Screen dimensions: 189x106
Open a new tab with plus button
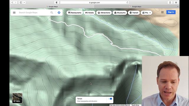tap(178, 6)
